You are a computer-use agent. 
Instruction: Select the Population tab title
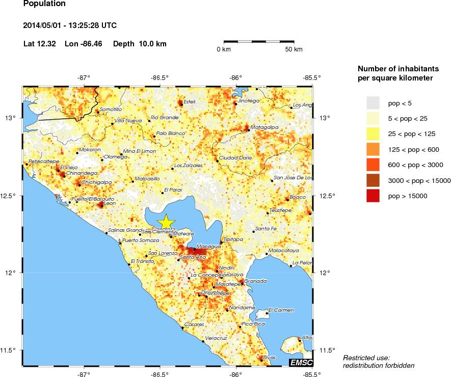[44, 4]
